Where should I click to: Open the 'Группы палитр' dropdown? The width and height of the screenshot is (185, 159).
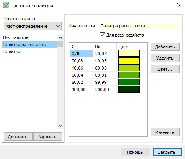coord(33,26)
